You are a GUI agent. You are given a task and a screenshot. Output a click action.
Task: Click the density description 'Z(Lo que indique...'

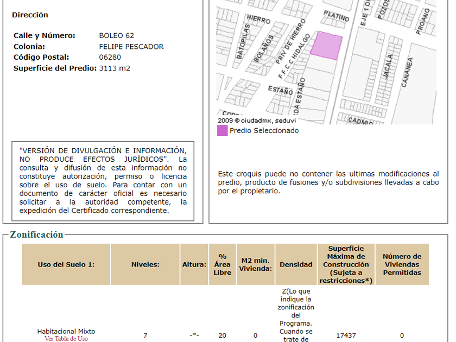[x=296, y=315]
